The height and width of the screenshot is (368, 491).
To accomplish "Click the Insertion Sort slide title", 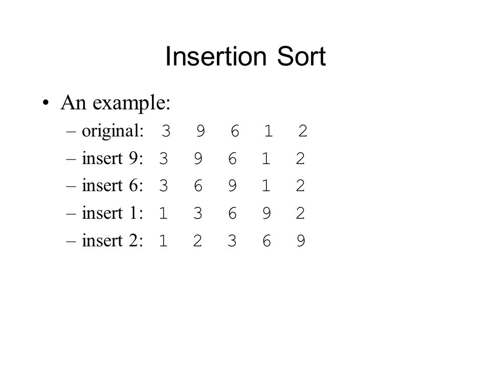I will [245, 56].
